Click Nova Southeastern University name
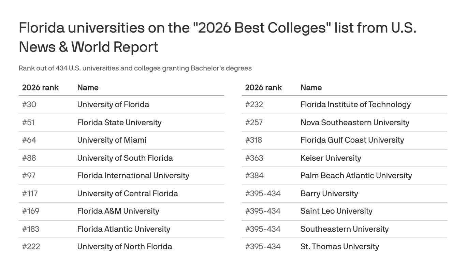466x262 pixels. pyautogui.click(x=355, y=122)
